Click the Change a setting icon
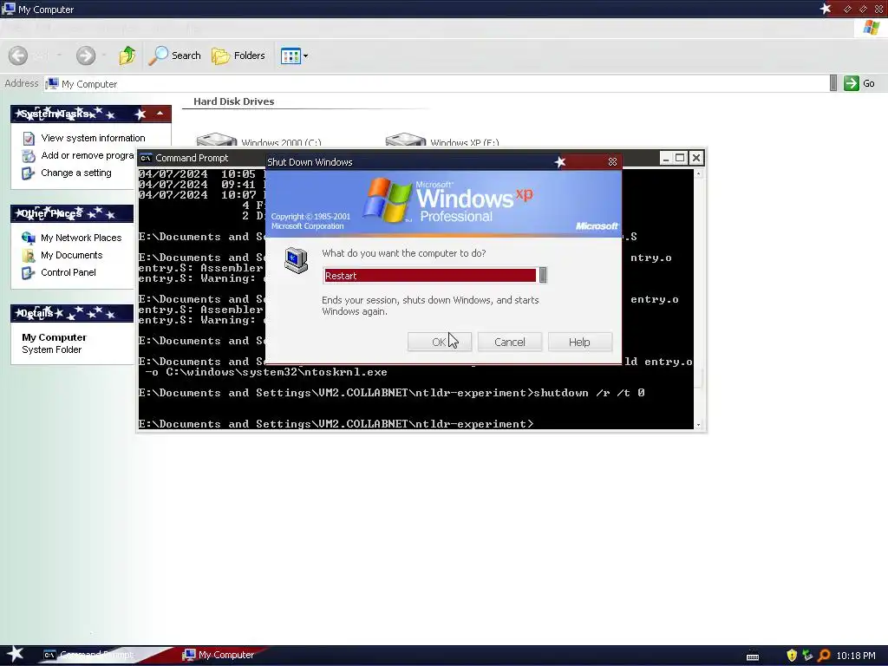888x666 pixels. click(29, 173)
